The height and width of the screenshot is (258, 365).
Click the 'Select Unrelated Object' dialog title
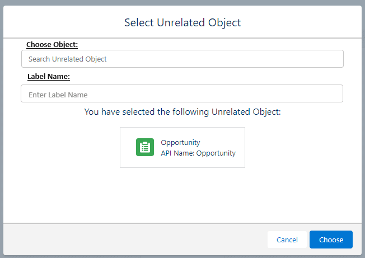click(182, 23)
